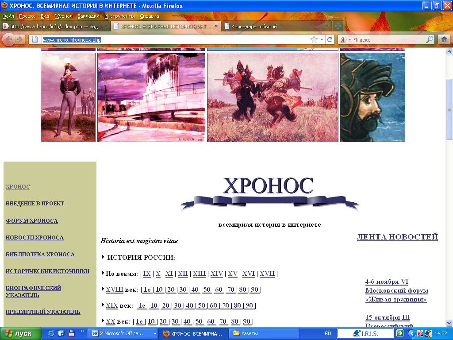This screenshot has height=340, width=453.
Task: Open the XVIII век link
Action: click(115, 290)
